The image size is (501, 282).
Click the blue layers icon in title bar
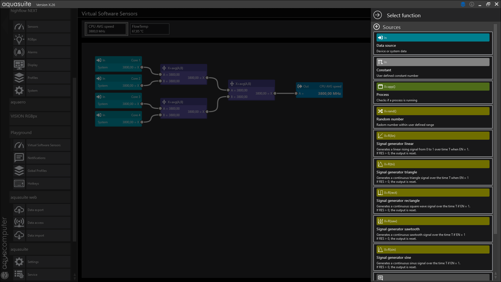coord(463,4)
